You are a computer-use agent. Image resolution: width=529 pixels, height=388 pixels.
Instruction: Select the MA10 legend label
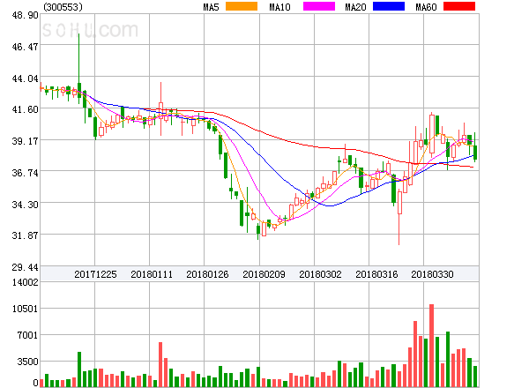279,7
